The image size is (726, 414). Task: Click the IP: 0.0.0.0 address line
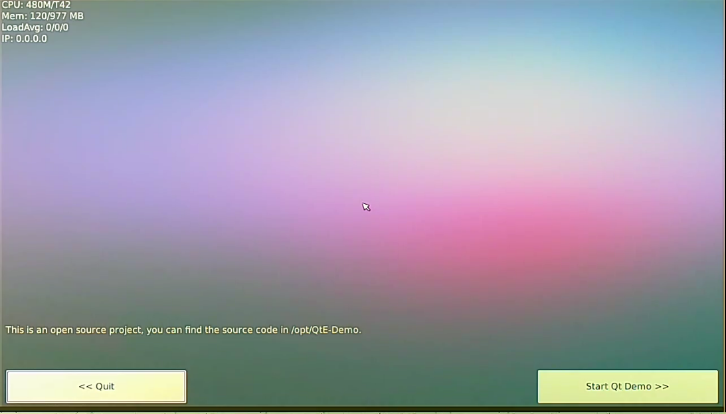point(25,39)
